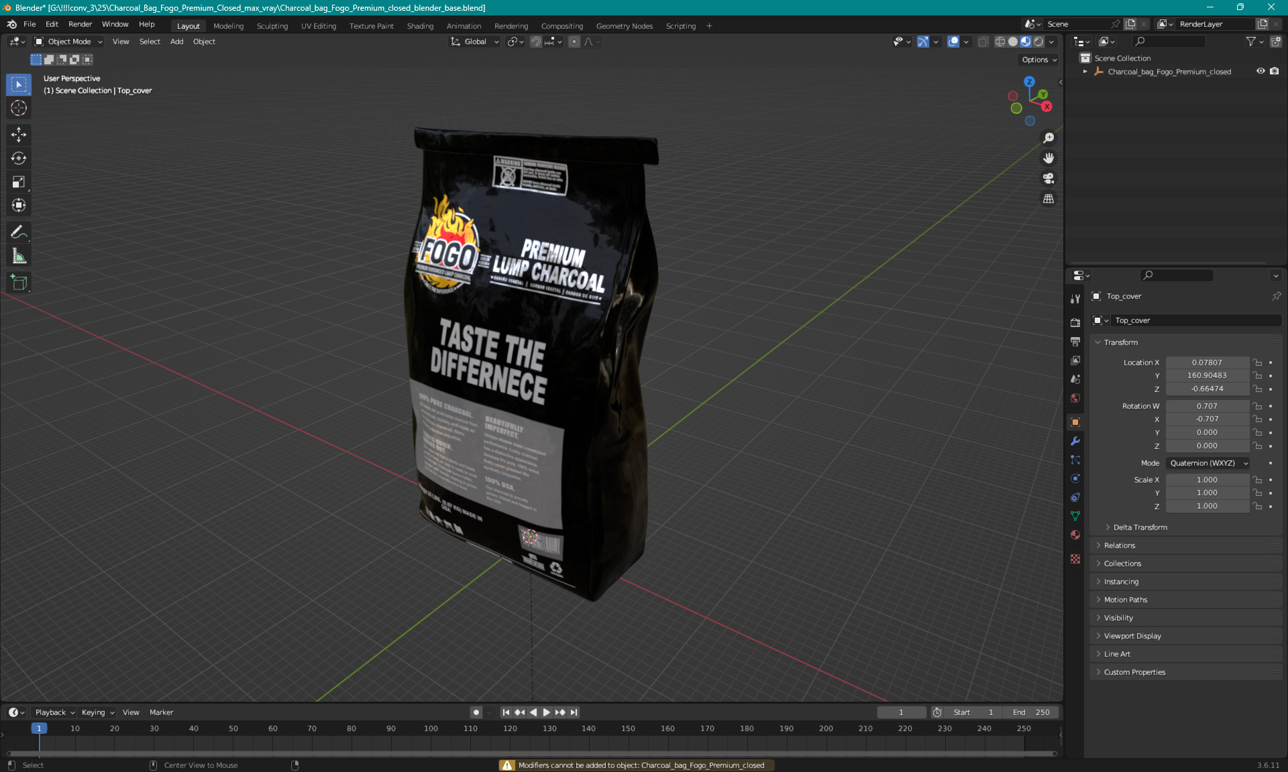Viewport: 1288px width, 772px height.
Task: Open the Object Constraints tab
Action: [1075, 497]
